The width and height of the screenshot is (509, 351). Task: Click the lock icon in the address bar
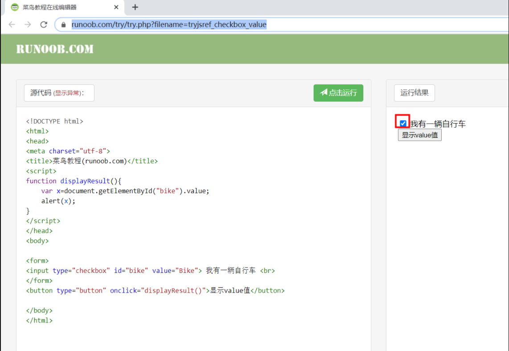(x=64, y=25)
